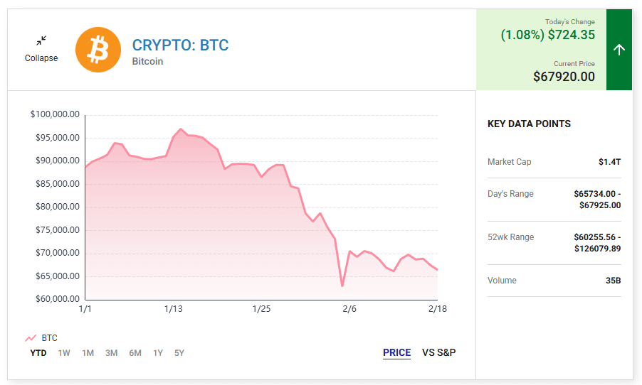This screenshot has height=385, width=642.
Task: Click the Bitcoin name label
Action: click(x=147, y=62)
